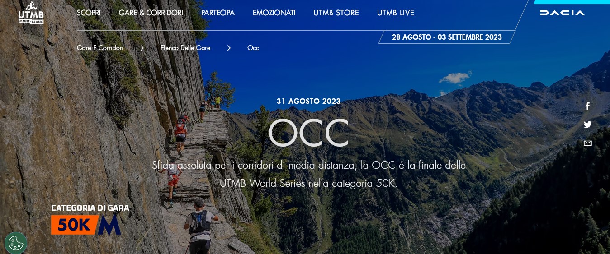The image size is (610, 254).
Task: Click Gare E Corridori breadcrumb
Action: (x=100, y=48)
